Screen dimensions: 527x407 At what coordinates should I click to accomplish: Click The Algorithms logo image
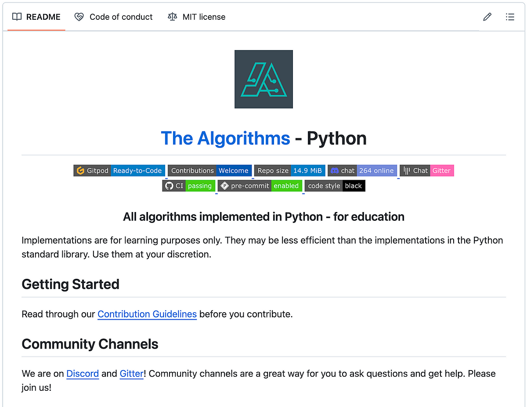(x=263, y=79)
